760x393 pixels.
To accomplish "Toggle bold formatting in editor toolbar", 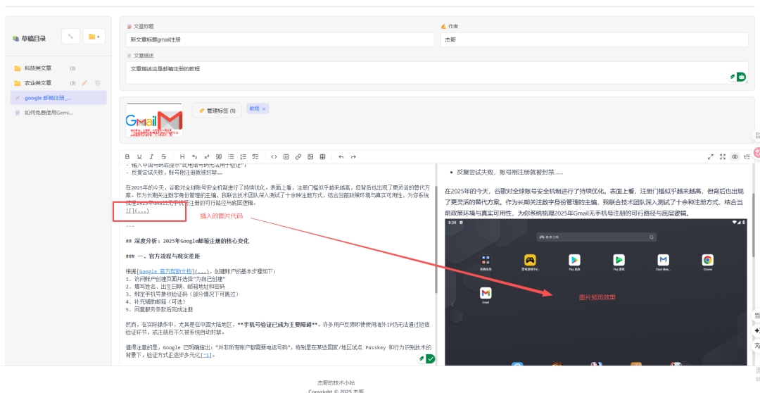I will [x=127, y=157].
